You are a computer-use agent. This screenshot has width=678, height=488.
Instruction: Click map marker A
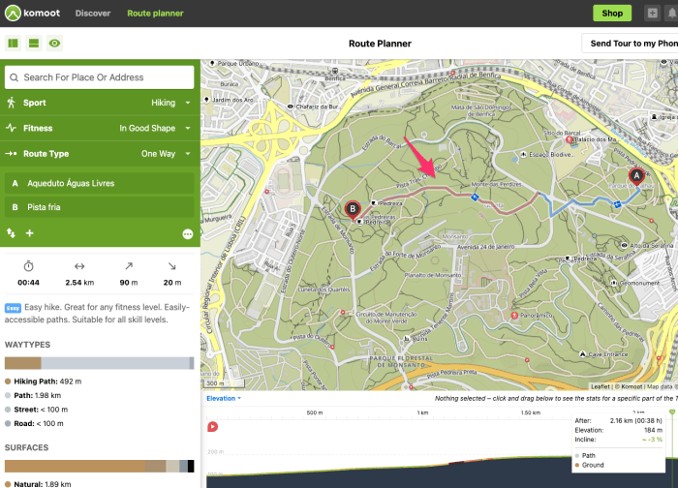click(x=636, y=176)
